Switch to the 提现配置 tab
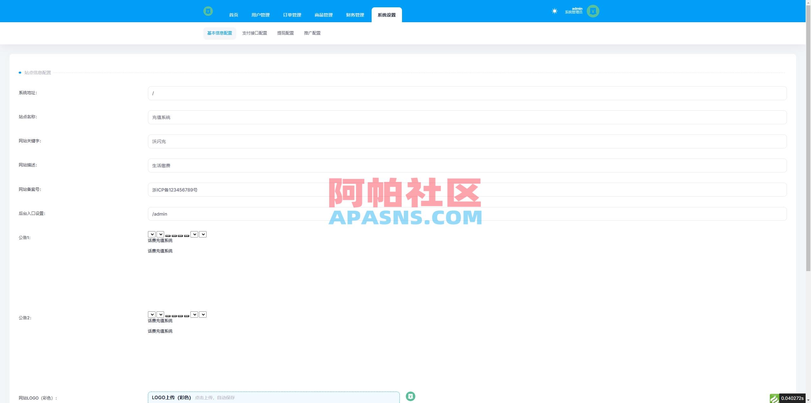Screen dimensions: 811x403 click(x=285, y=33)
